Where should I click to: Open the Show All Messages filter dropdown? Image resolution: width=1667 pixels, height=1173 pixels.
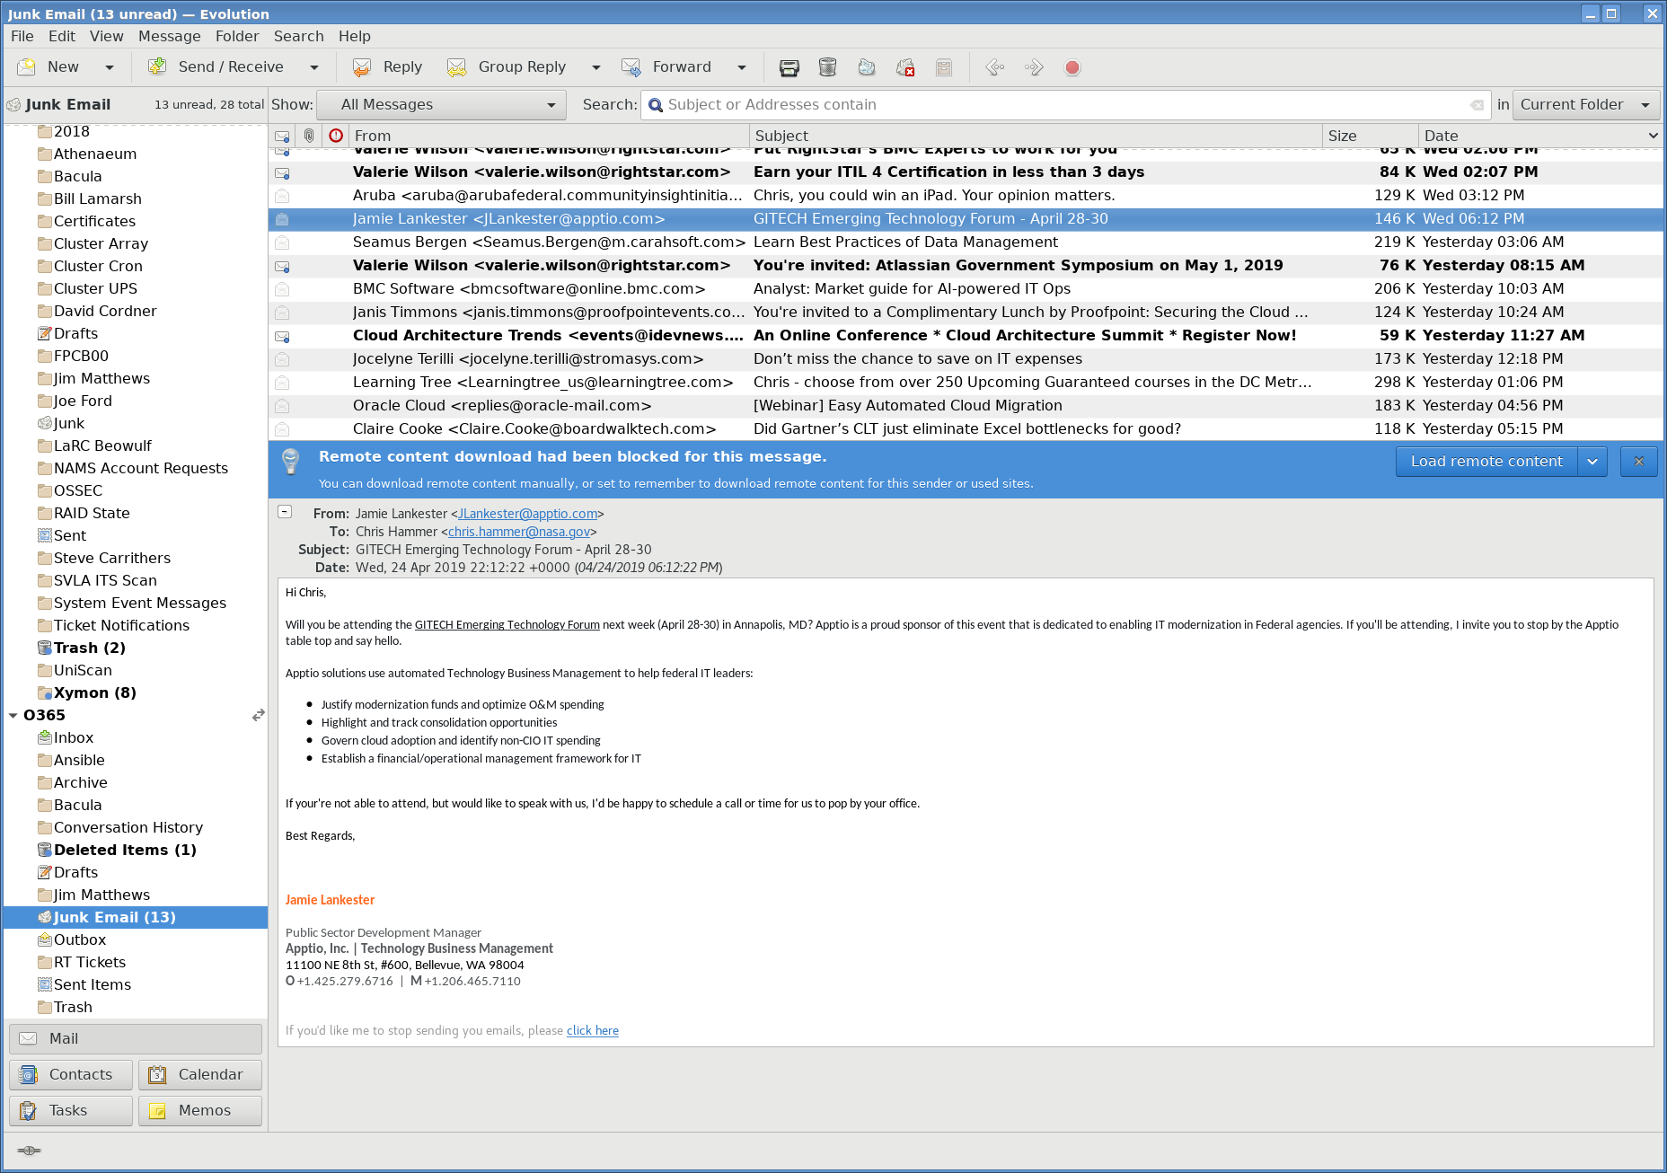click(x=442, y=105)
